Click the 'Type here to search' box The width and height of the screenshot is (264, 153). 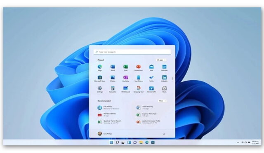132,52
